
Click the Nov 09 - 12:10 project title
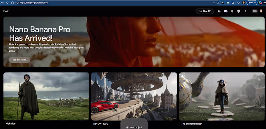pos(101,124)
